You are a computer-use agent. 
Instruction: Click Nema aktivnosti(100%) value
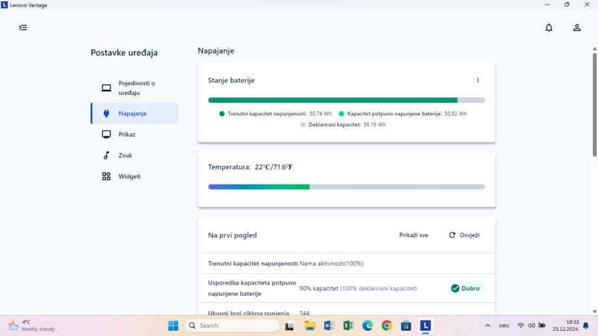click(x=331, y=264)
